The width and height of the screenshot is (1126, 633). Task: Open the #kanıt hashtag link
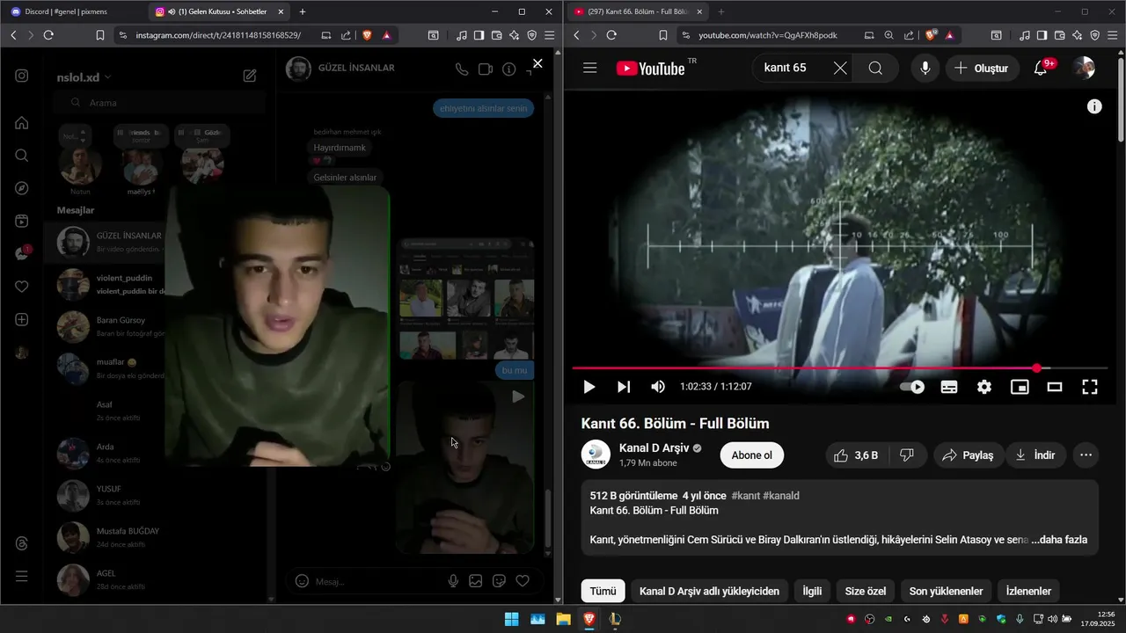[745, 496]
